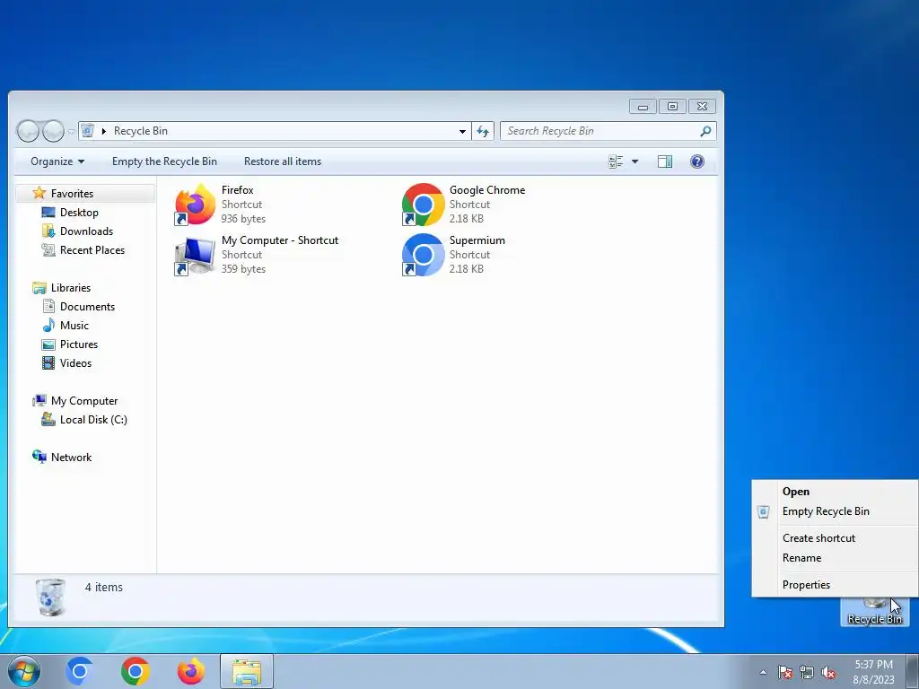Click the Forward navigation button
The height and width of the screenshot is (689, 919).
point(53,131)
